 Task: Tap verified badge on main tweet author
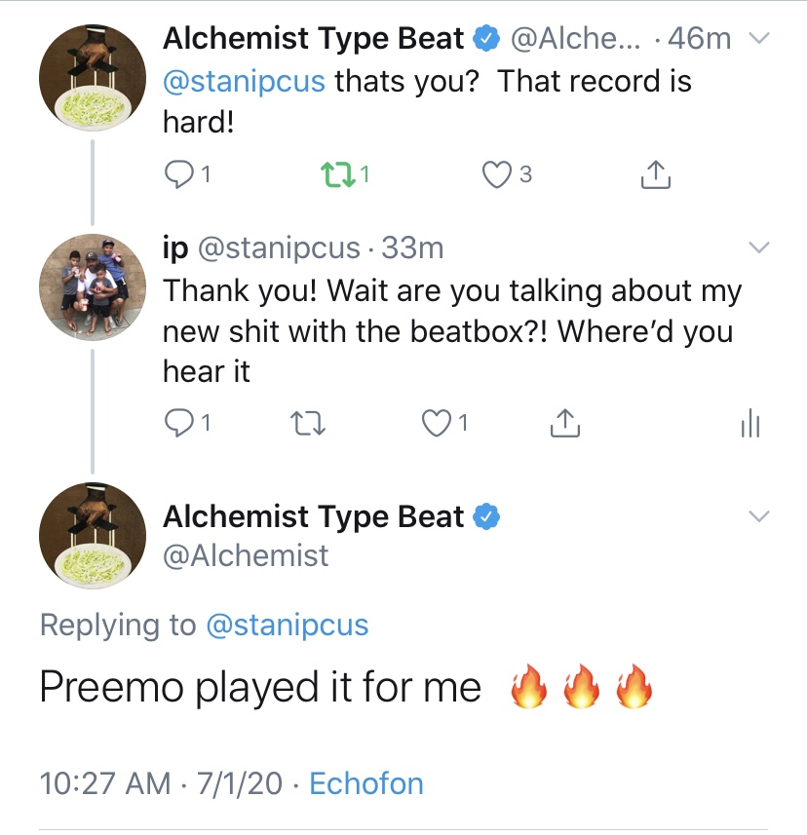tap(486, 516)
